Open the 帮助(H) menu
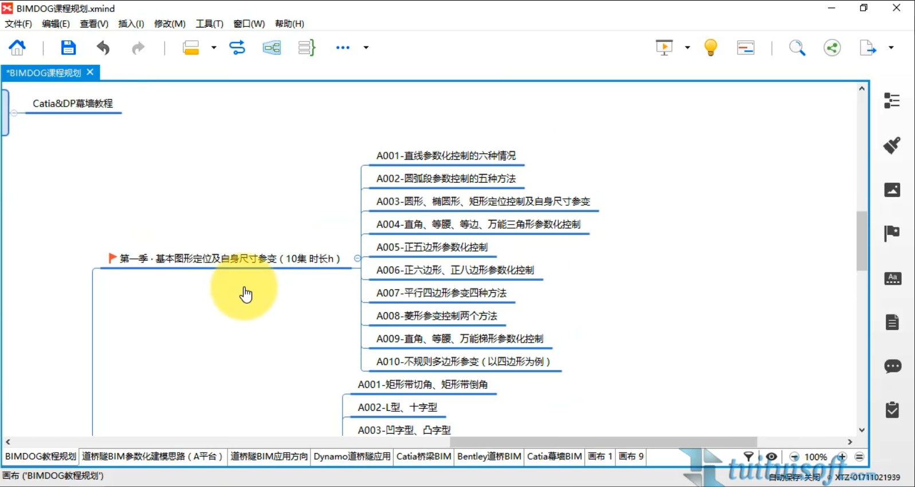The width and height of the screenshot is (915, 487). [289, 23]
